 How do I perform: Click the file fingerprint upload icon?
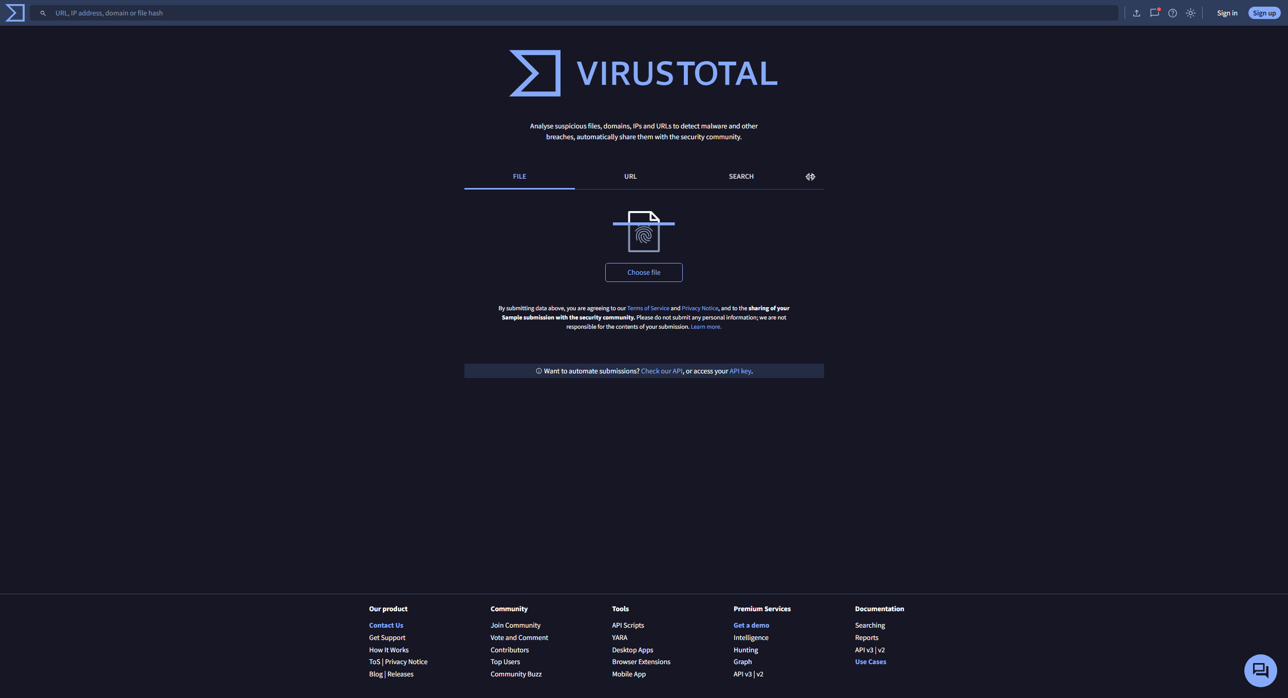coord(644,231)
